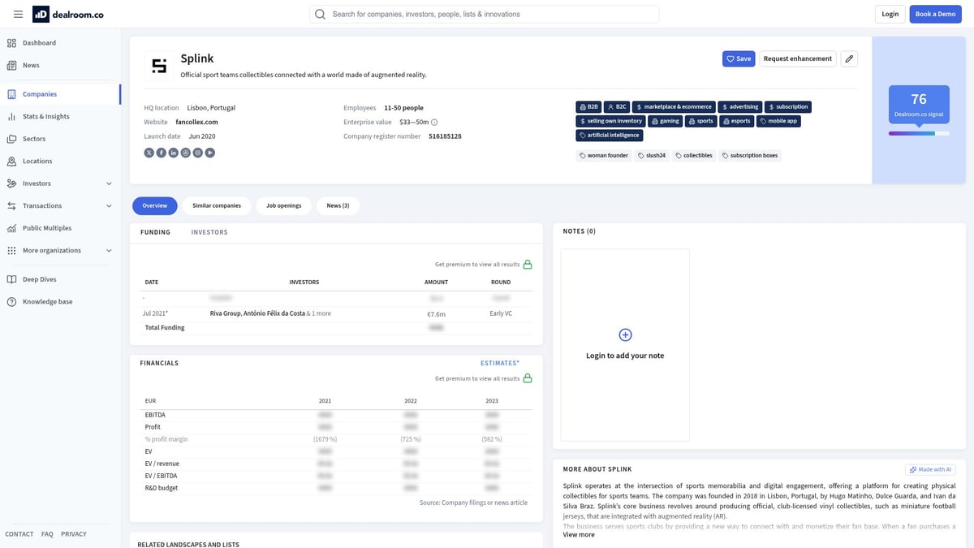The height and width of the screenshot is (548, 974).
Task: Click artificial intelligence tag
Action: (610, 136)
